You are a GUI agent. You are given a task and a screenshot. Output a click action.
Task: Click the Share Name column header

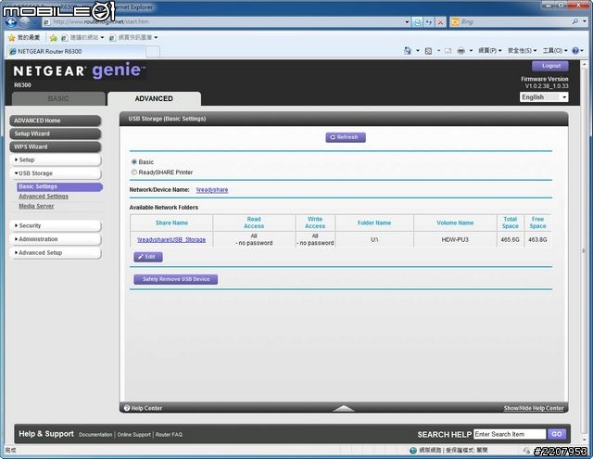[171, 223]
